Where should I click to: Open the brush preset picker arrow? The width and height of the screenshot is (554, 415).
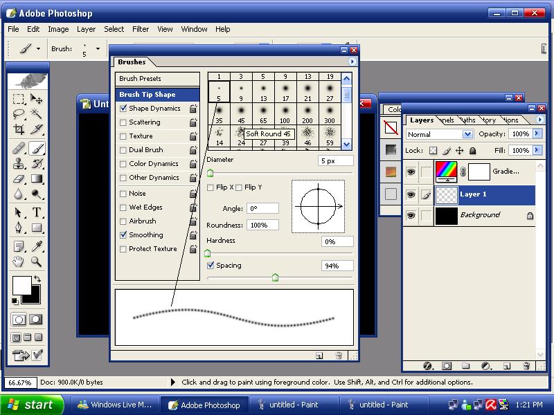[x=98, y=49]
